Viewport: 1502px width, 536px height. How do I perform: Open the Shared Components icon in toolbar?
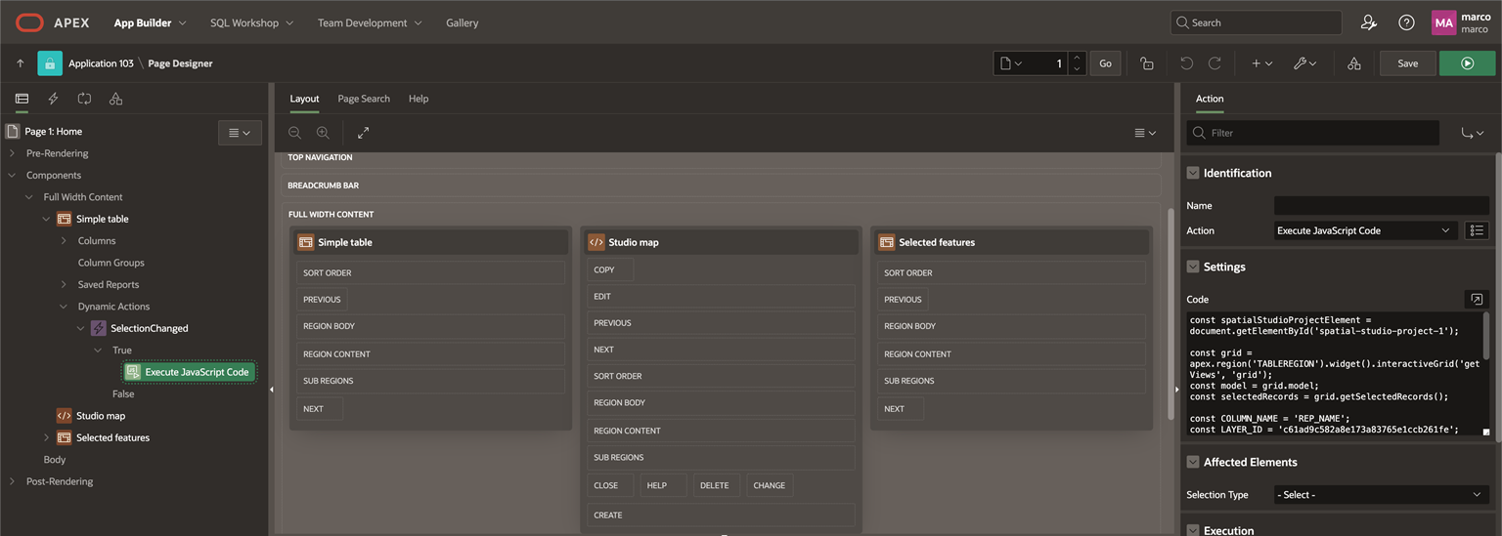point(1353,63)
